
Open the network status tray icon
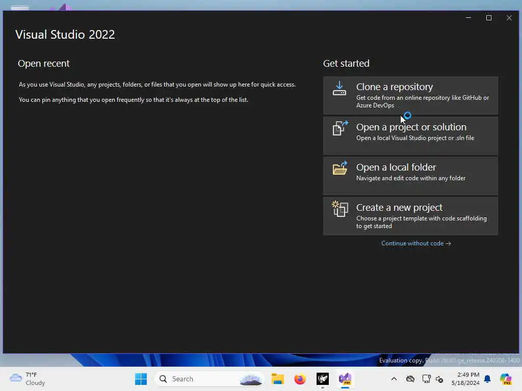(427, 379)
